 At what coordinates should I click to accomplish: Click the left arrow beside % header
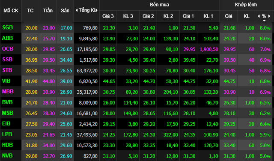point(259,16)
